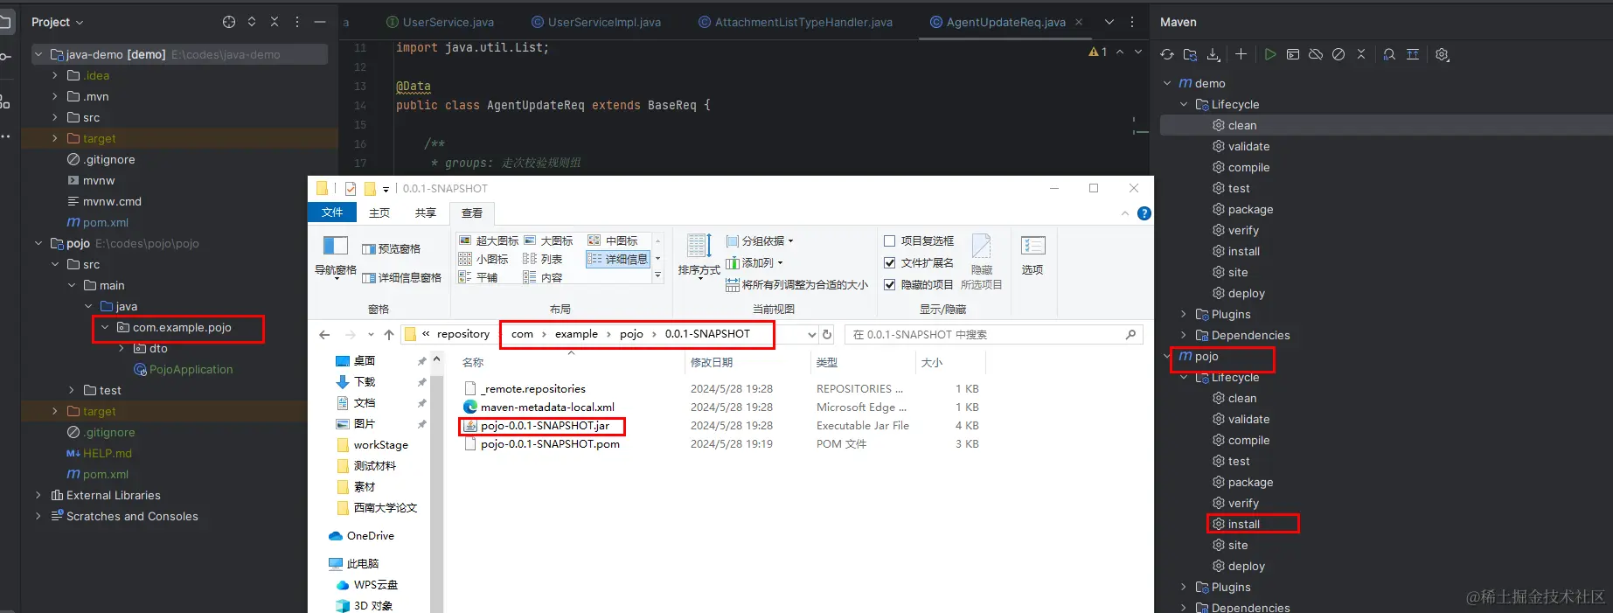Hide Project panel with minus icon

tap(320, 22)
